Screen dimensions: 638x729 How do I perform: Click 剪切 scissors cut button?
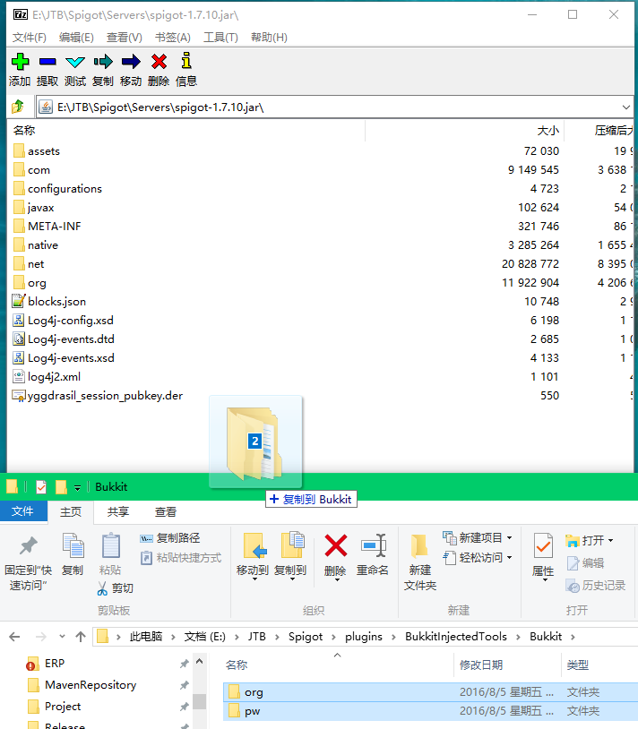pyautogui.click(x=116, y=588)
